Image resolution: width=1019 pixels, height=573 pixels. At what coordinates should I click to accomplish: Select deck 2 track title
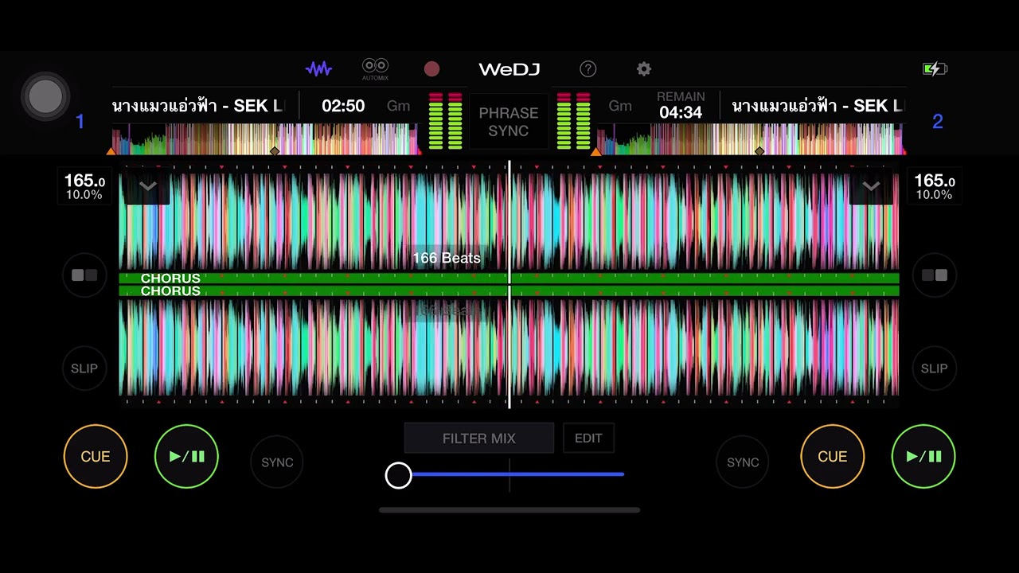[x=818, y=106]
